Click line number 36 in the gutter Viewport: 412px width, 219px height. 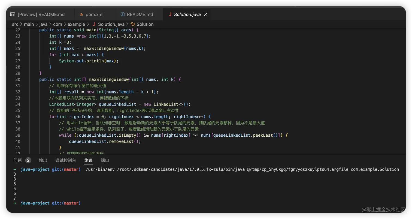[18, 116]
